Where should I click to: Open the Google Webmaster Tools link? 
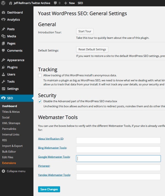pyautogui.click(x=54, y=157)
